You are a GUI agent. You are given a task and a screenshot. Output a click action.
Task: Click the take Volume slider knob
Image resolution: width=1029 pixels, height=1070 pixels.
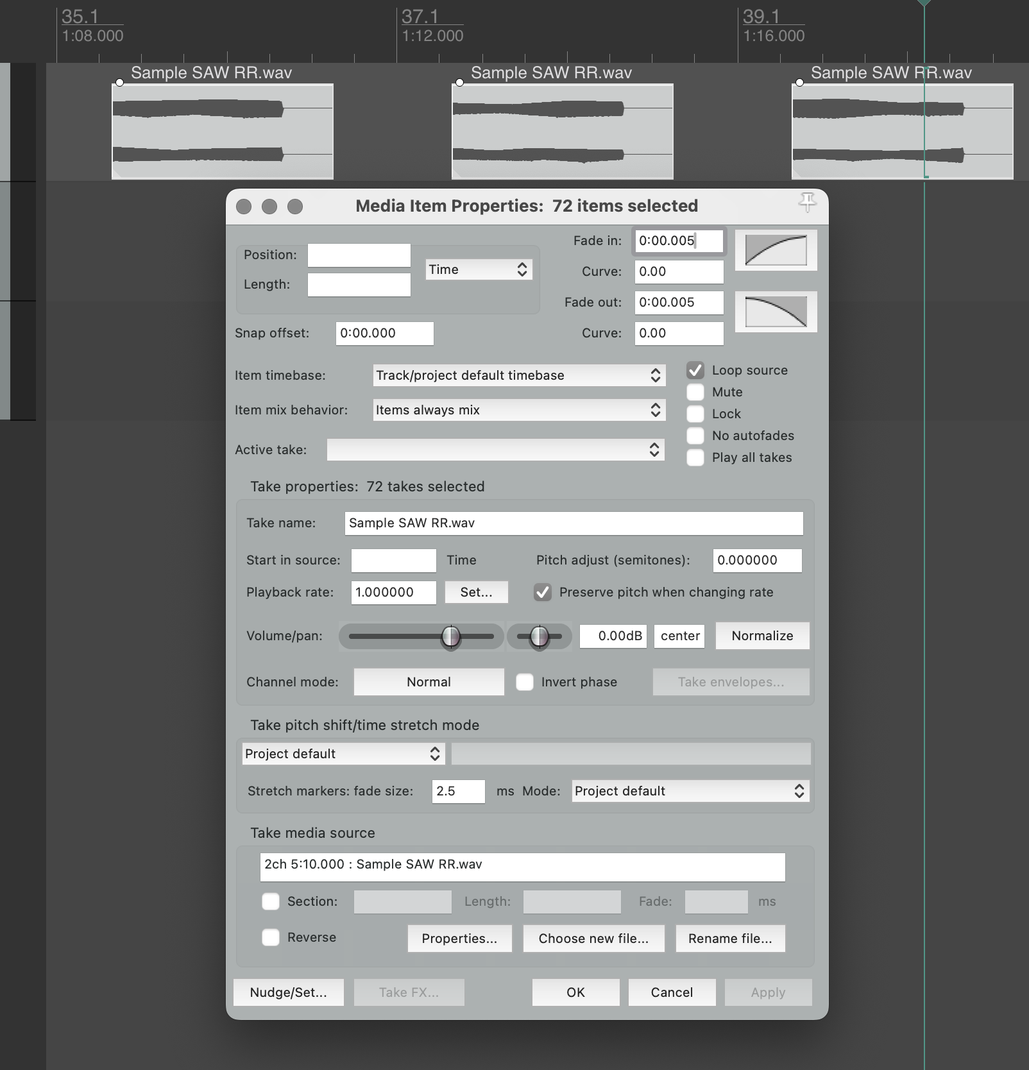click(x=451, y=636)
